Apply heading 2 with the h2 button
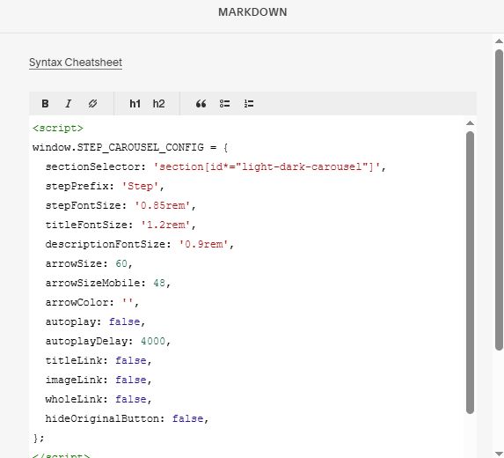504x458 pixels. [x=158, y=104]
